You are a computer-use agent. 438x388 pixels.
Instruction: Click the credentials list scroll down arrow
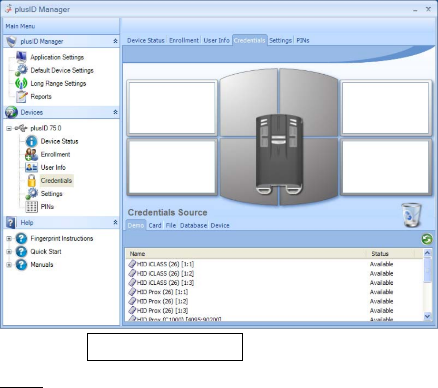(x=427, y=316)
